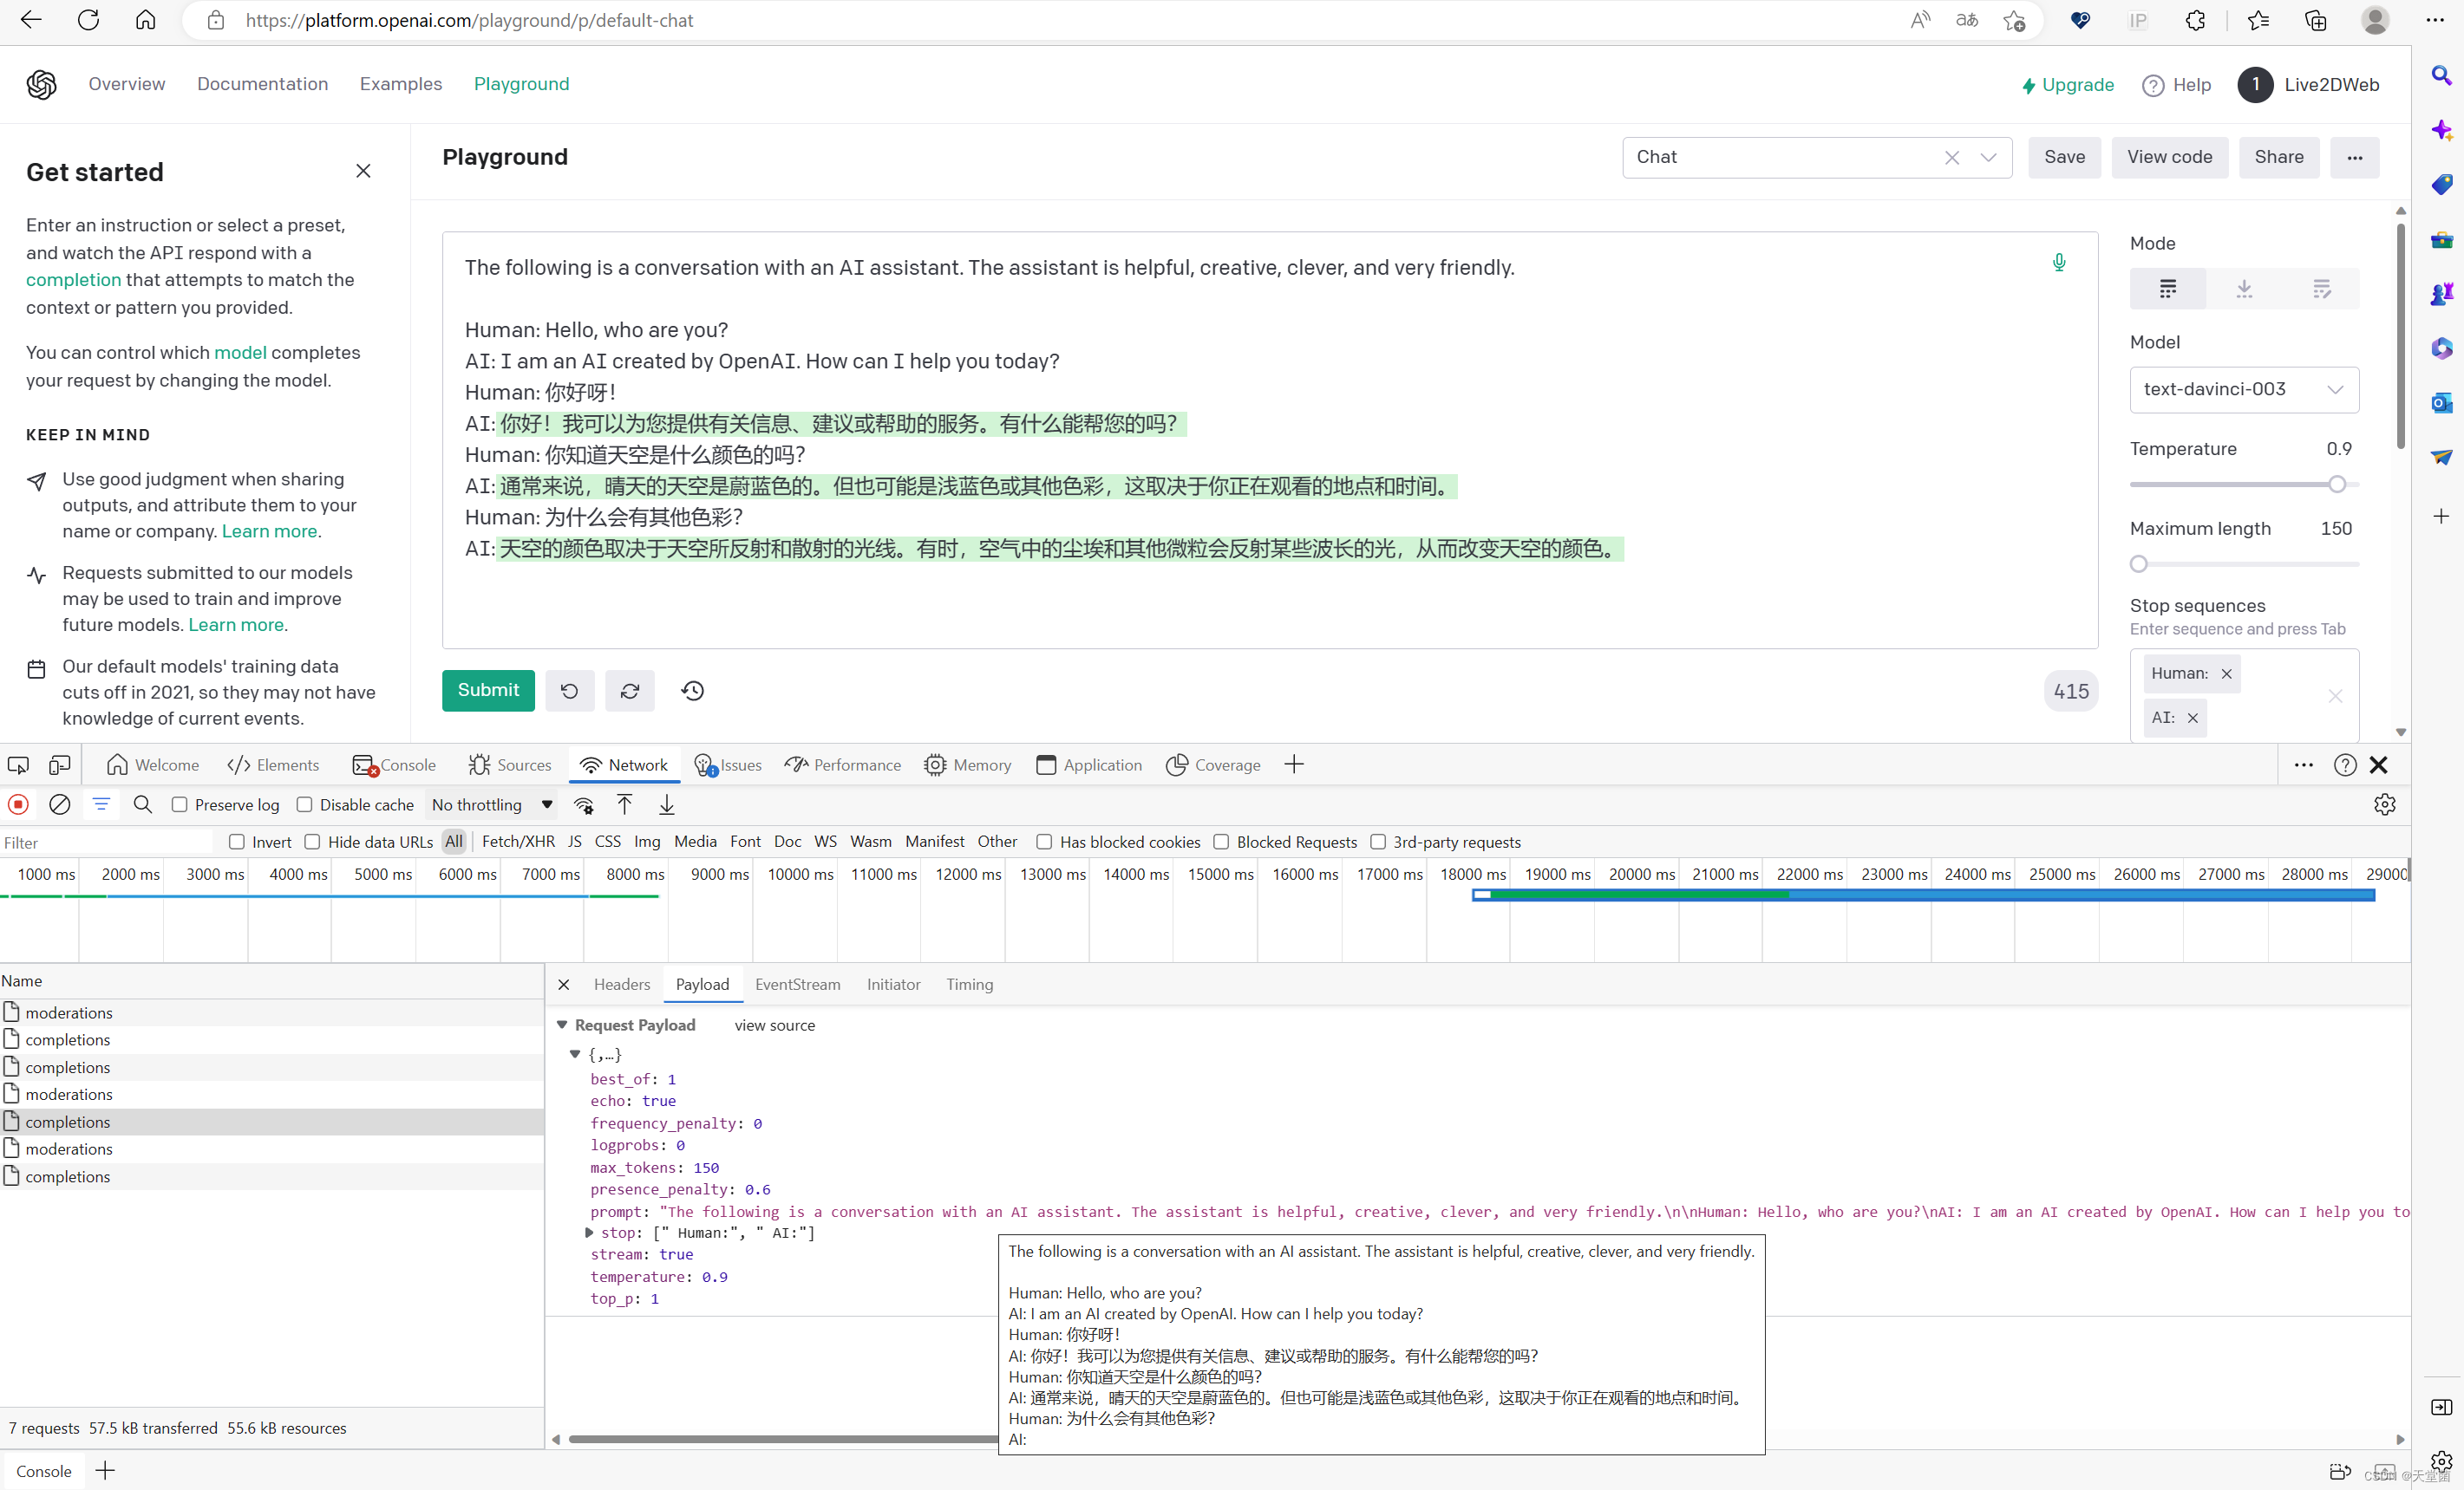Open the show history icon
This screenshot has width=2464, height=1490.
(693, 691)
